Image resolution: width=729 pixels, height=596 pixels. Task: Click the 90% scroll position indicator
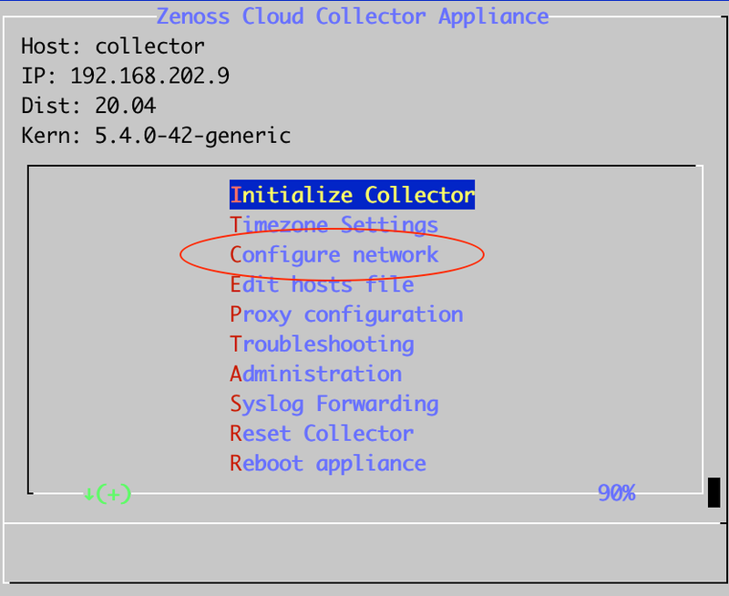[617, 493]
